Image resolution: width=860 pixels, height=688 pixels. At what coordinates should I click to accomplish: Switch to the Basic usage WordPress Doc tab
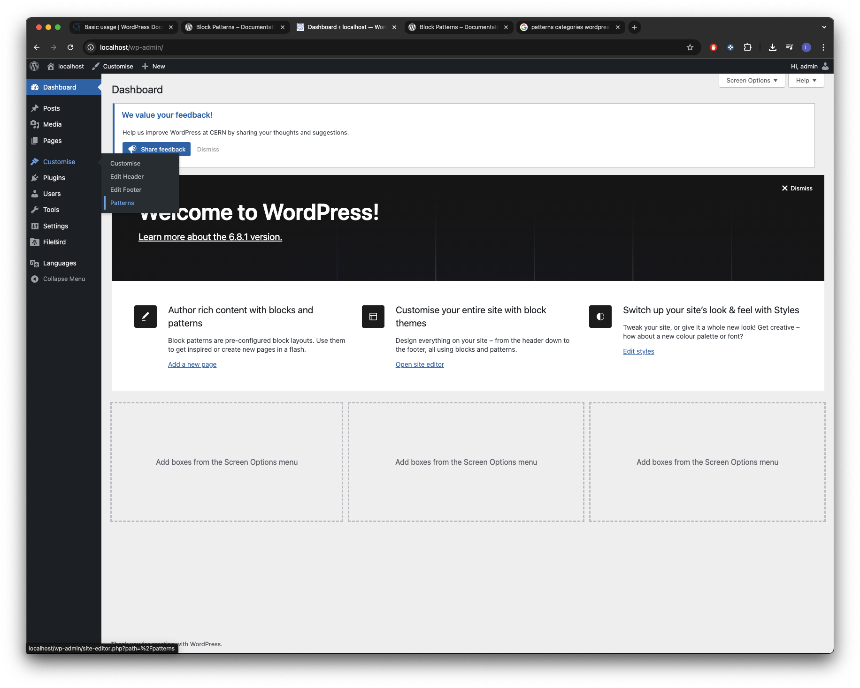[123, 27]
